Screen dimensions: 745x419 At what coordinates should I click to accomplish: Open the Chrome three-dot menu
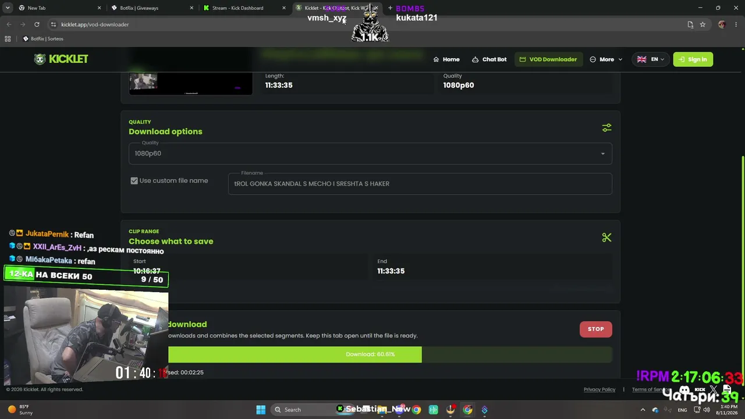coord(736,24)
